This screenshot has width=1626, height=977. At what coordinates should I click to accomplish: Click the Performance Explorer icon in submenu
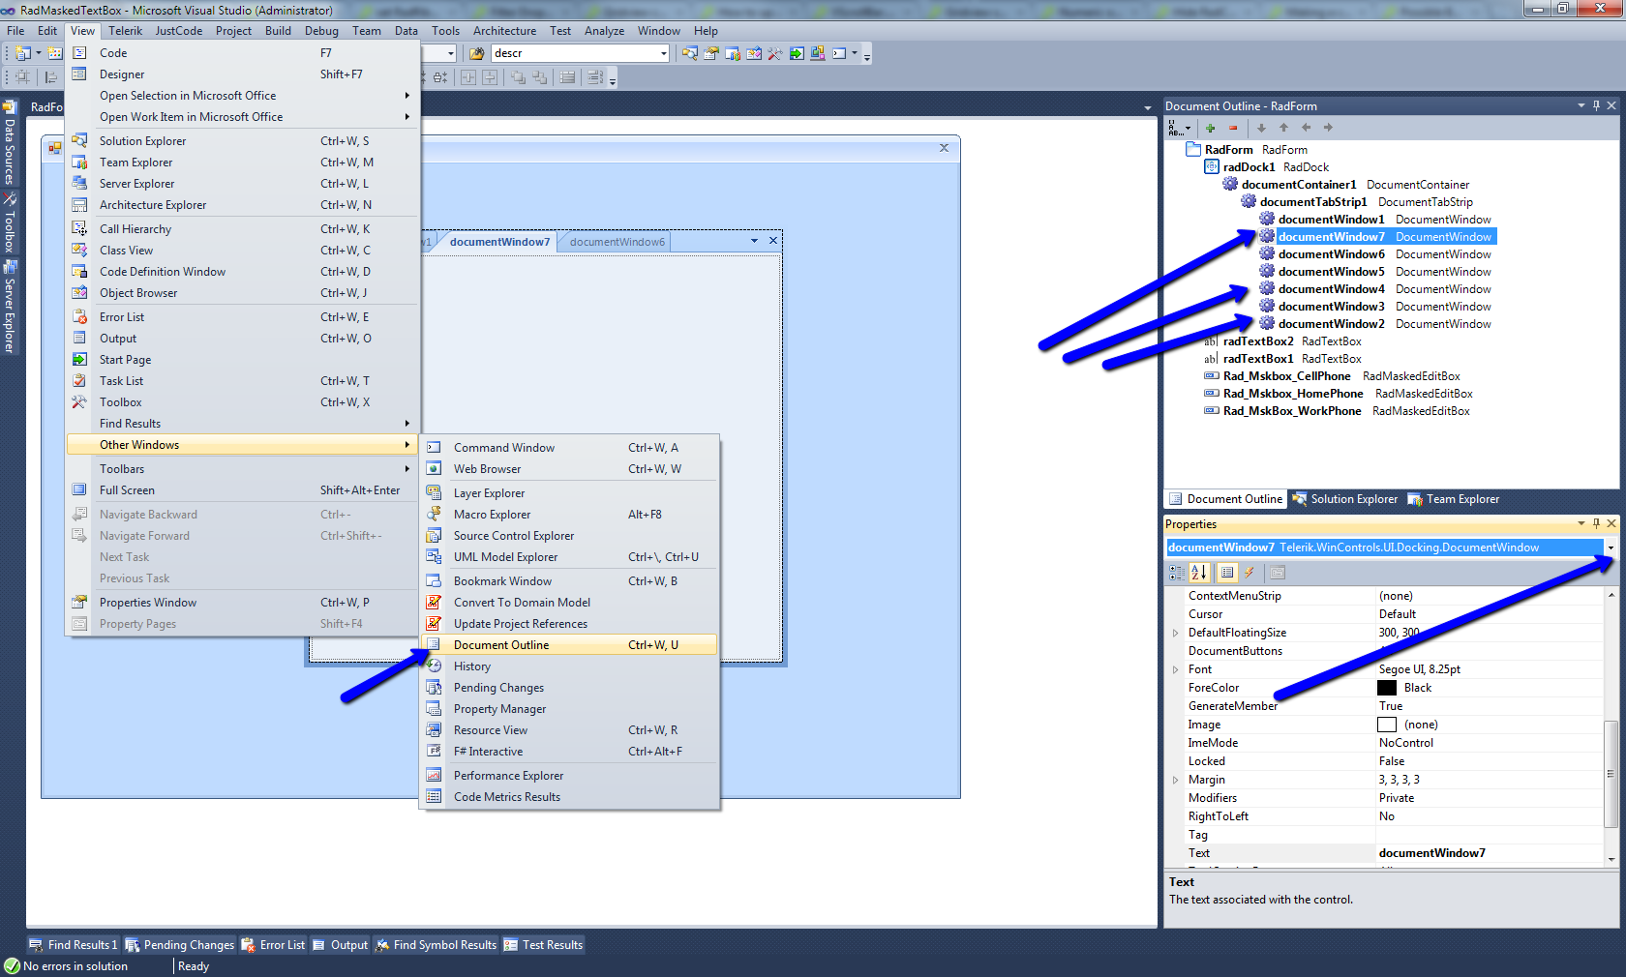pos(435,776)
